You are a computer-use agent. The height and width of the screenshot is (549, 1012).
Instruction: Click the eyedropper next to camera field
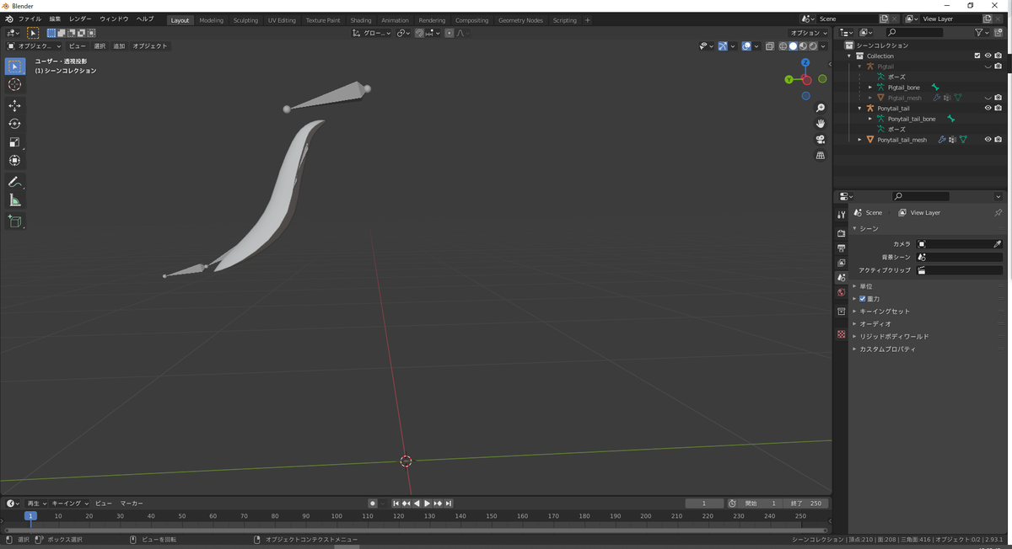coord(997,244)
